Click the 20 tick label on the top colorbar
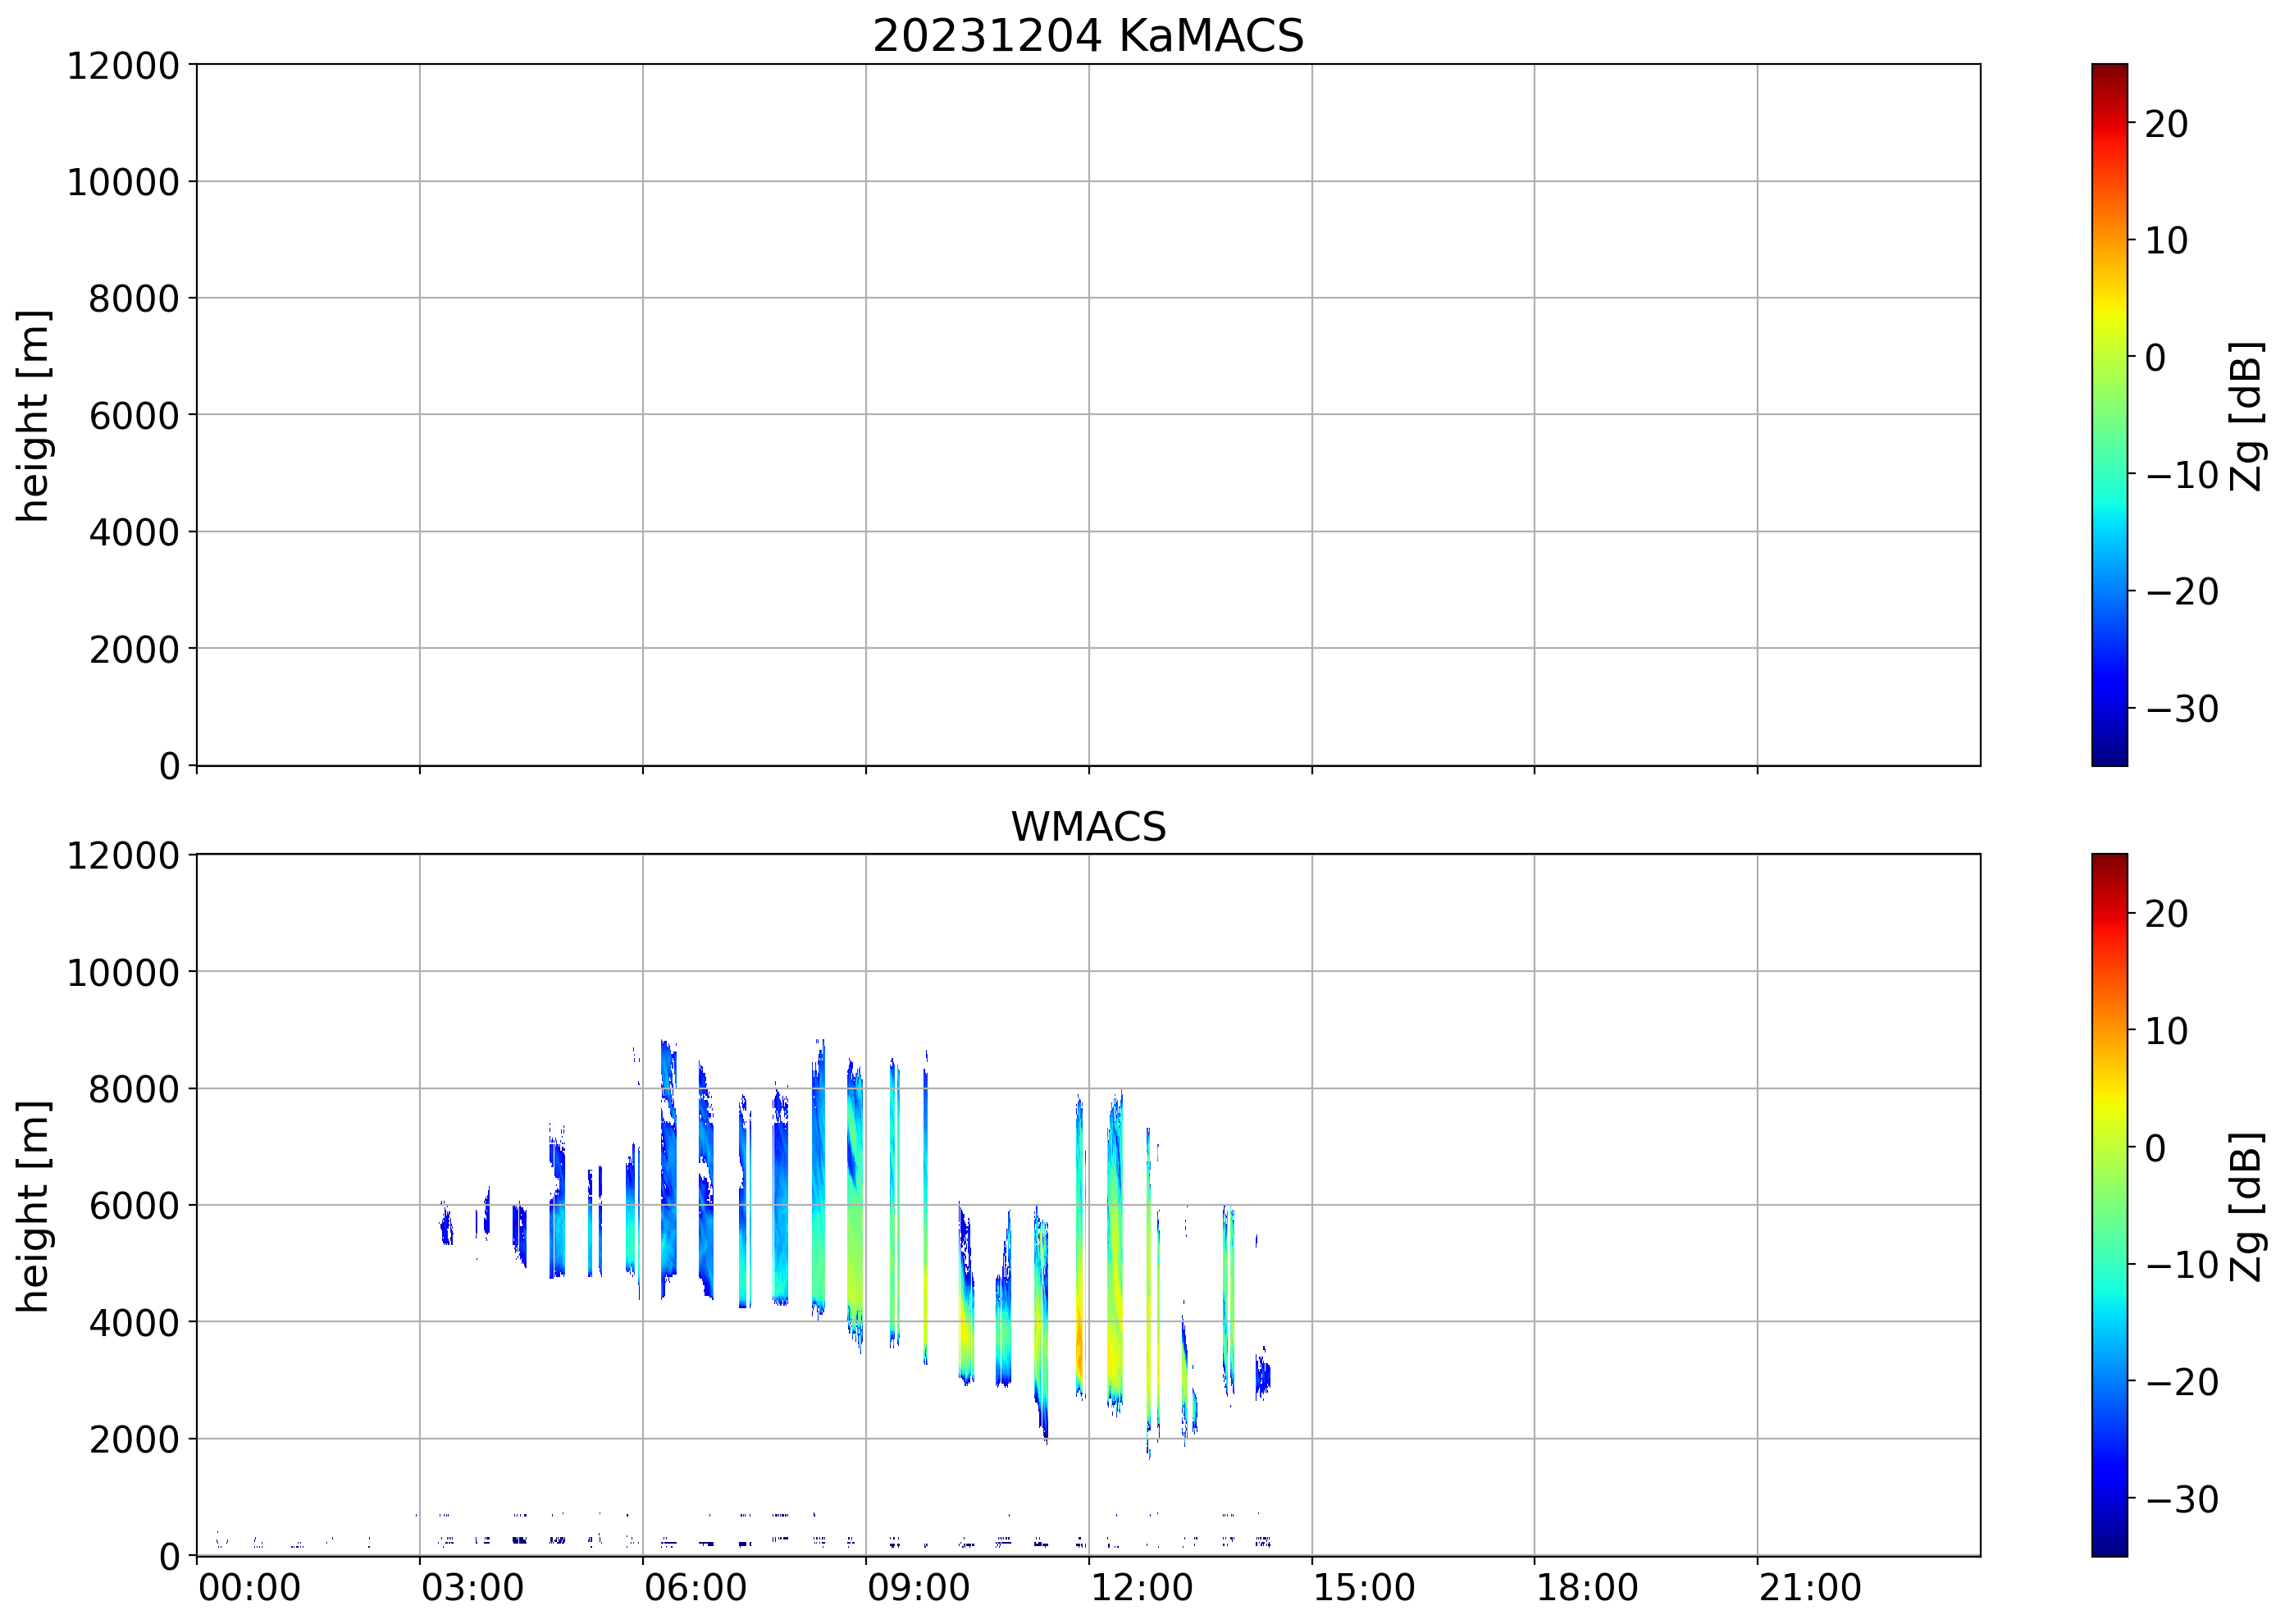Image resolution: width=2285 pixels, height=1624 pixels. 2166,124
